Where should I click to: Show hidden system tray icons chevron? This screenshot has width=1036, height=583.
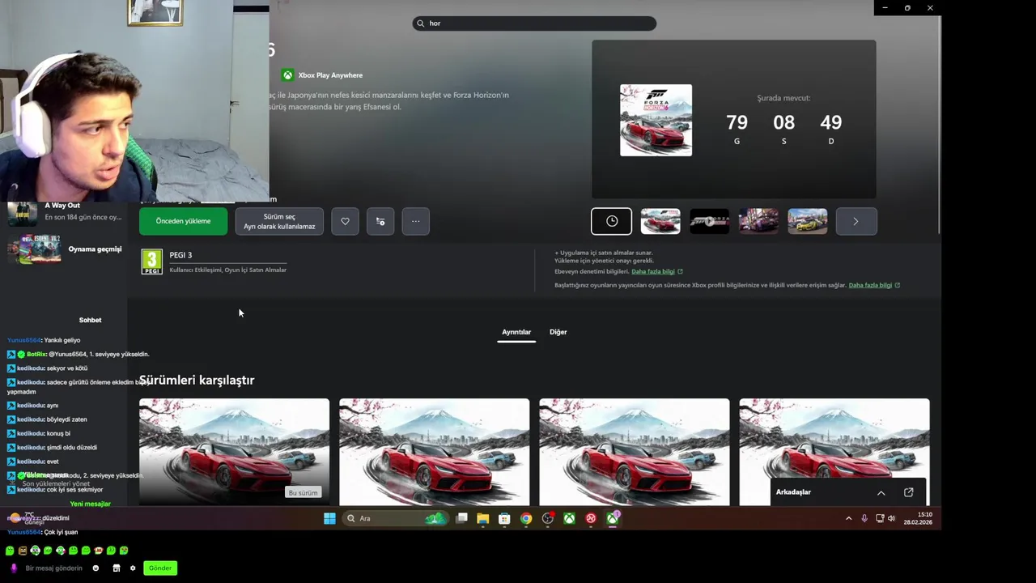coord(848,518)
